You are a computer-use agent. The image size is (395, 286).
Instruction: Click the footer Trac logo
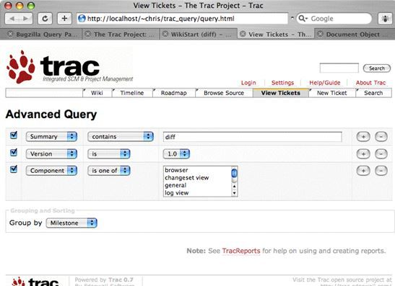pos(35,282)
